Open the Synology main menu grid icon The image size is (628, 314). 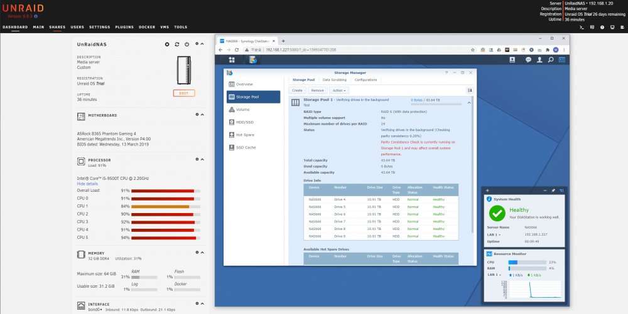tap(232, 60)
